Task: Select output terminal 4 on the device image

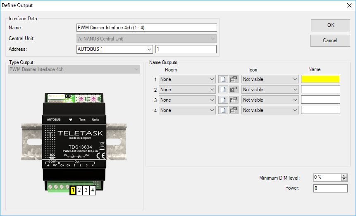Action: [93, 190]
